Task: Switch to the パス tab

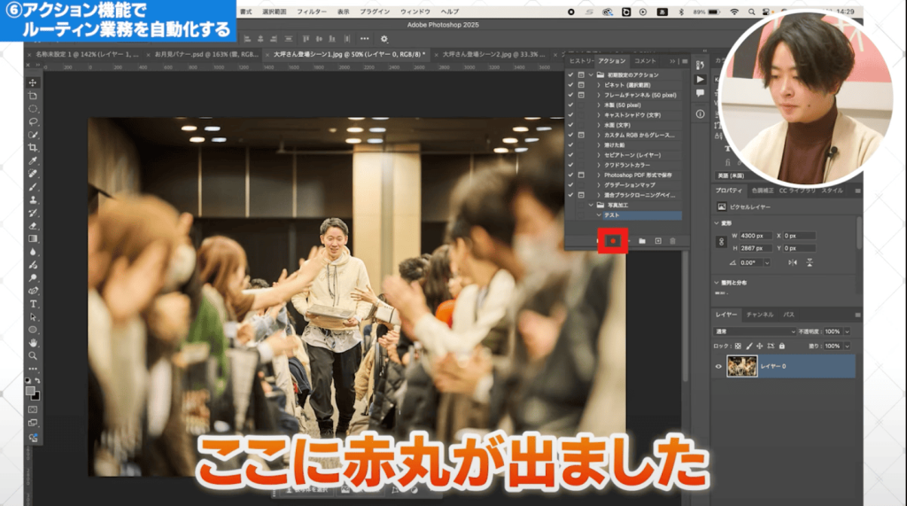Action: tap(788, 315)
